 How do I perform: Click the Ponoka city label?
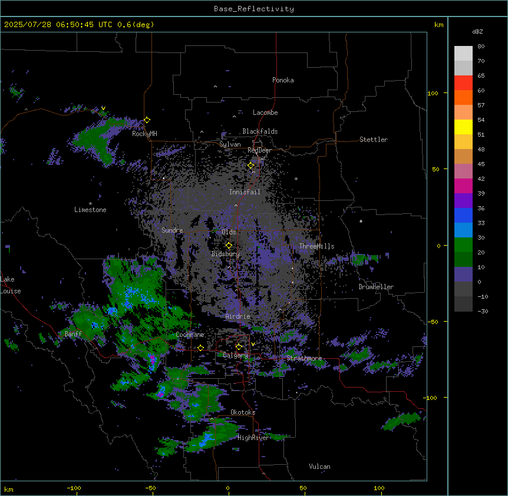point(283,80)
